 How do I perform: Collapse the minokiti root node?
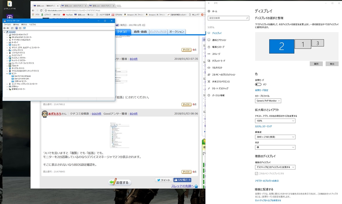[4, 32]
